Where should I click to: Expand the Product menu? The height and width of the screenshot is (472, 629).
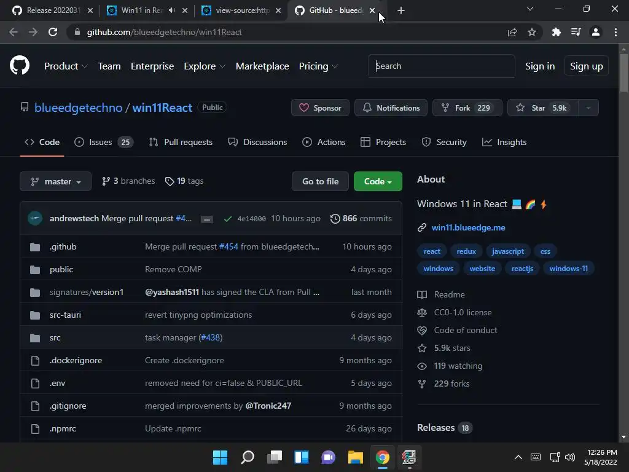tap(66, 66)
